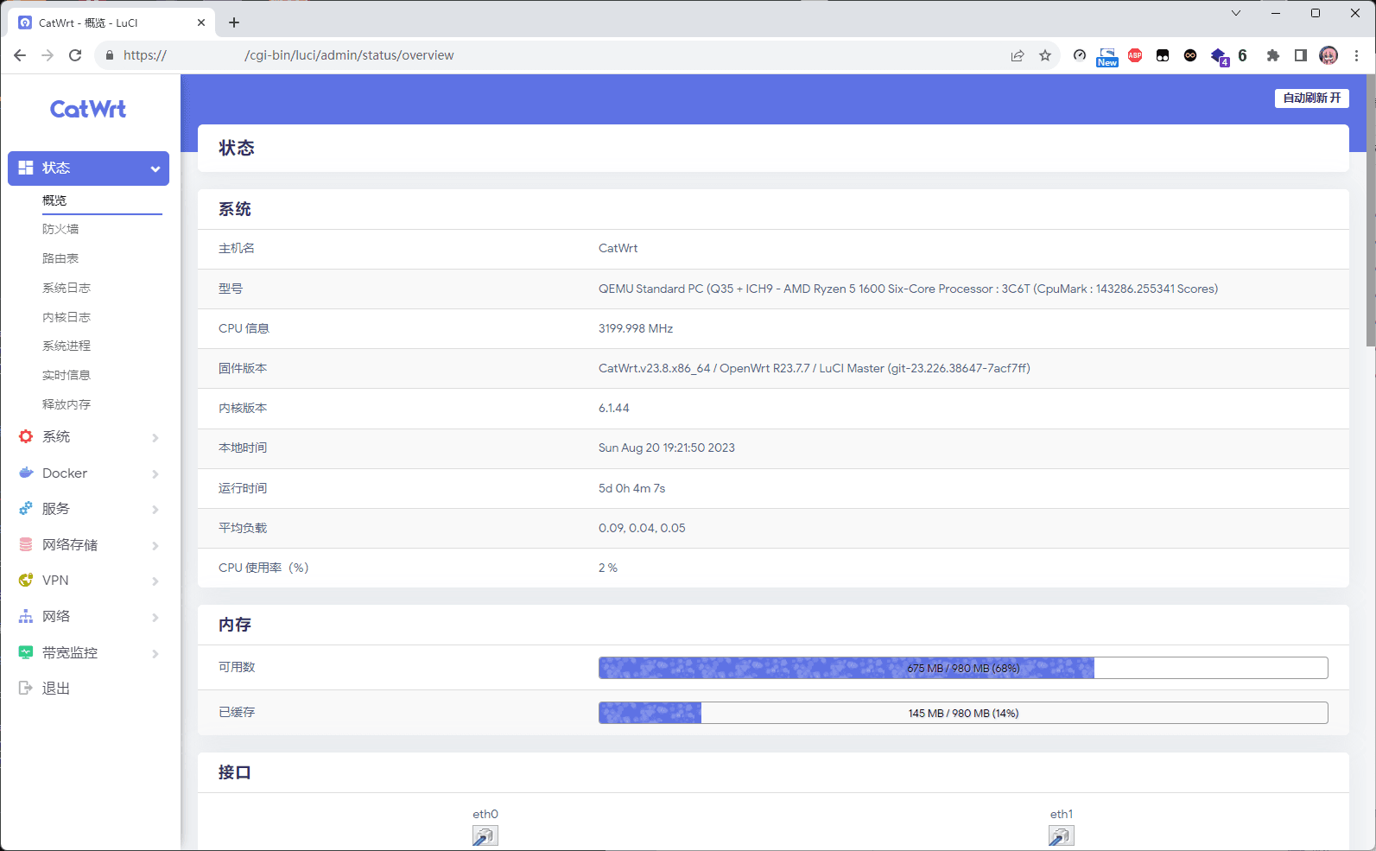Expand the 网络 sidebar chevron

point(155,617)
